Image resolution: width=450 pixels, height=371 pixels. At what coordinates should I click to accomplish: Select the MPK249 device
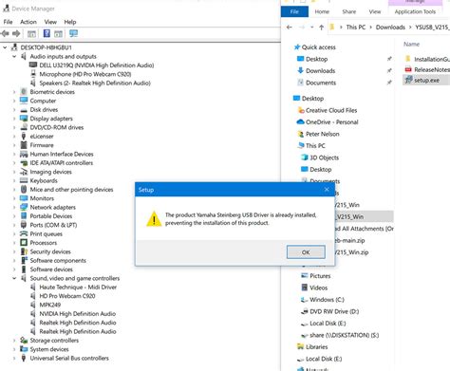pos(50,305)
